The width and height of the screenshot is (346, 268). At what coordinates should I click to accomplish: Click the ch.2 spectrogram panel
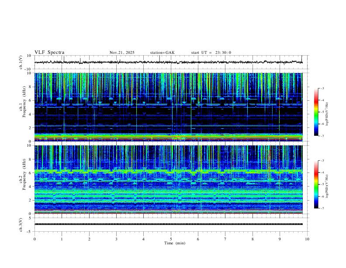click(169, 180)
